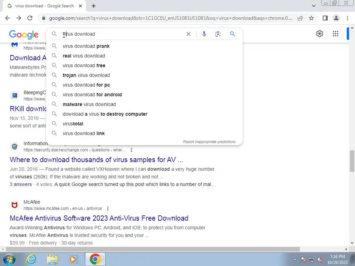Open Google quick settings gear
This screenshot has height=266, width=355.
click(x=319, y=34)
